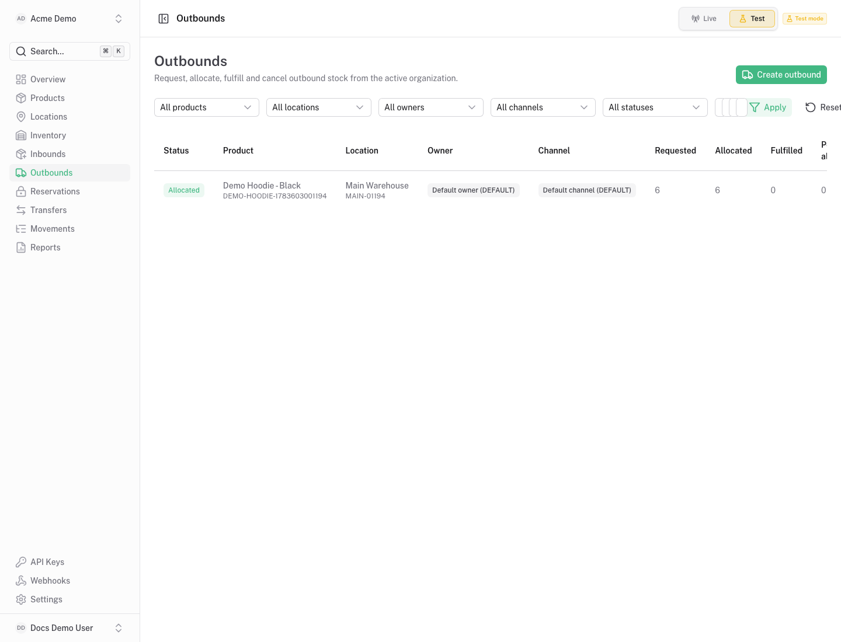The width and height of the screenshot is (841, 642).
Task: Open the All products filter dropdown
Action: point(207,107)
